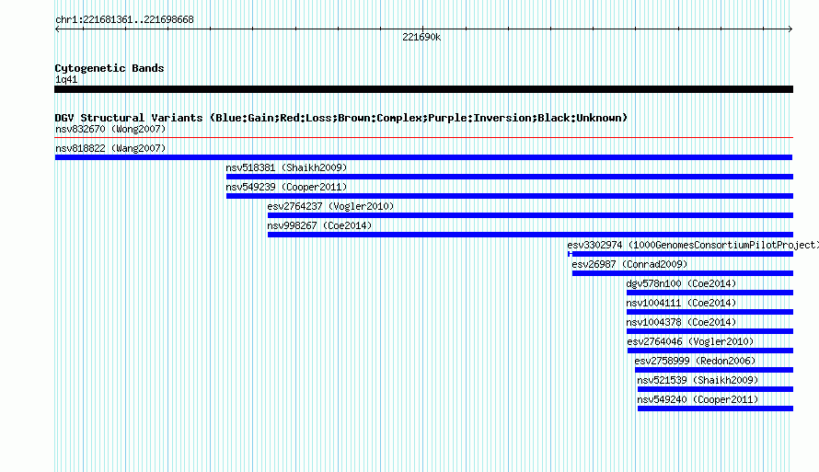819x472 pixels.
Task: Open the esv26987 (Conrad2009) variant label
Action: tap(629, 264)
